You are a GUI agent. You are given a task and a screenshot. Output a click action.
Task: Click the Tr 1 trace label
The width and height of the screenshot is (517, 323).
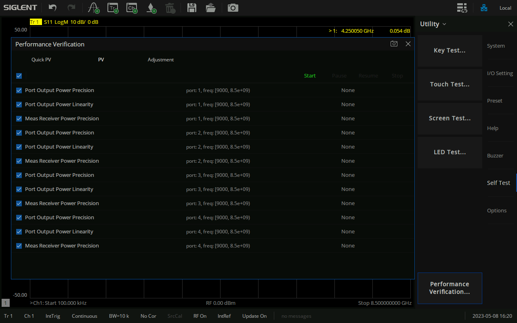point(36,22)
